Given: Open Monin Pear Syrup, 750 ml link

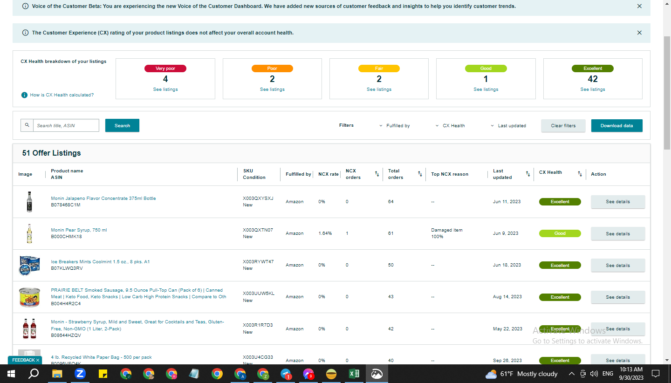Looking at the screenshot, I should (x=79, y=230).
